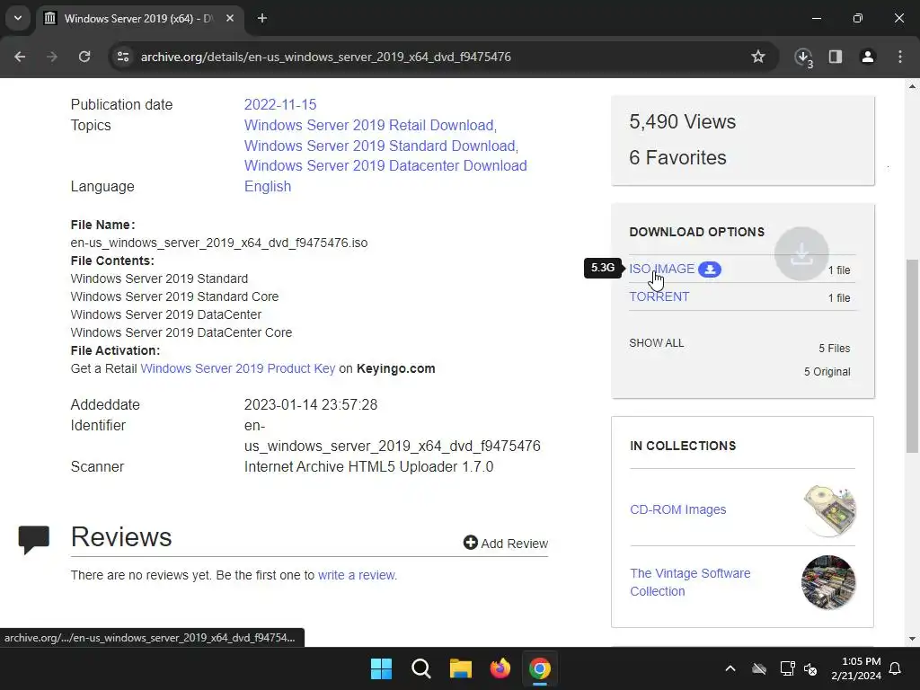Open the CD-ROM Images collection link
Viewport: 920px width, 690px height.
tap(678, 509)
